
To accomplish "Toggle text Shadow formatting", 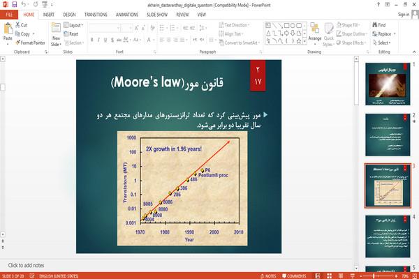I will click(112, 40).
